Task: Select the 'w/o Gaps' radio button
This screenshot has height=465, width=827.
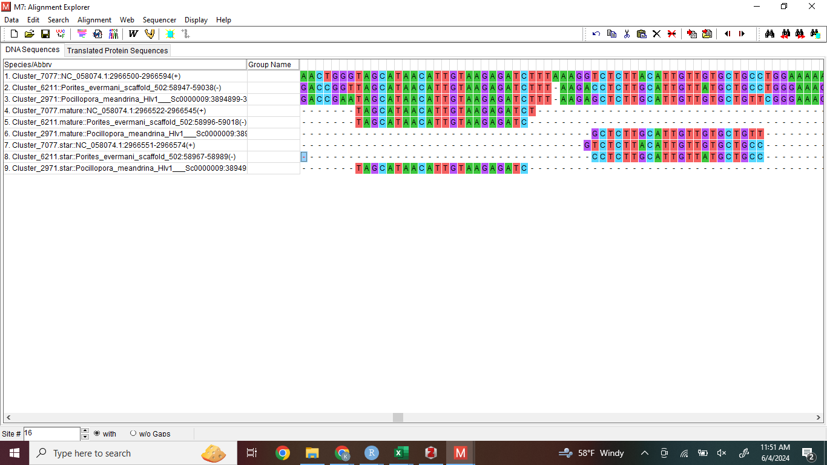Action: (133, 434)
